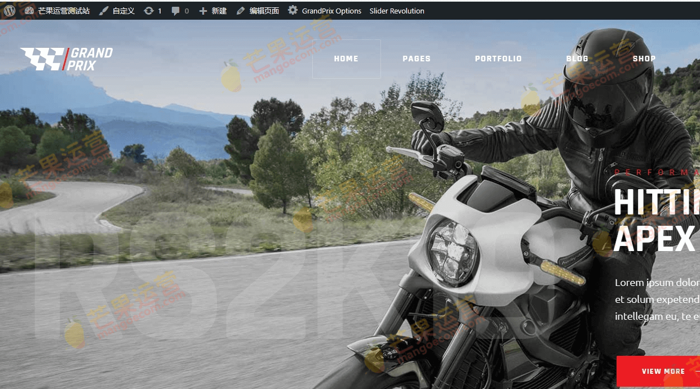Open comments via the speech bubble icon
The width and height of the screenshot is (700, 389).
click(176, 10)
